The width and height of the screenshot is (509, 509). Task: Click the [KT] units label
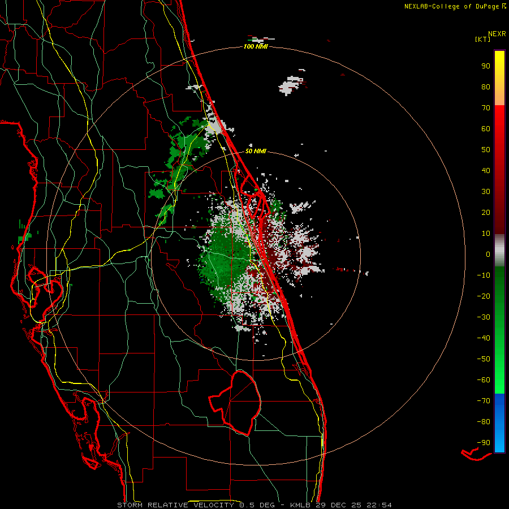coord(482,39)
